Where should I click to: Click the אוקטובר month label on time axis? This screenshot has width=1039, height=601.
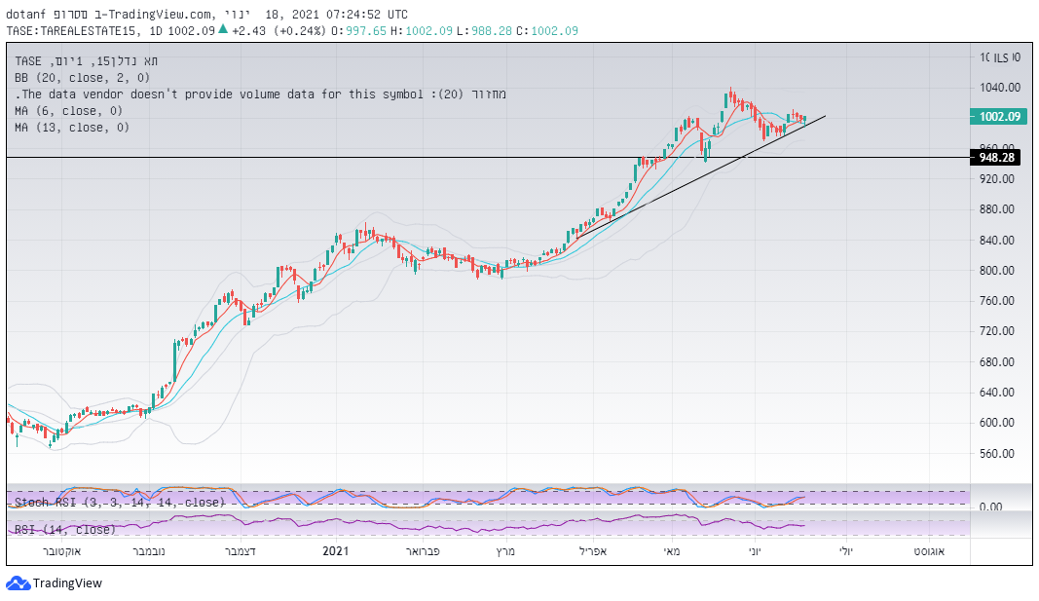[x=61, y=551]
